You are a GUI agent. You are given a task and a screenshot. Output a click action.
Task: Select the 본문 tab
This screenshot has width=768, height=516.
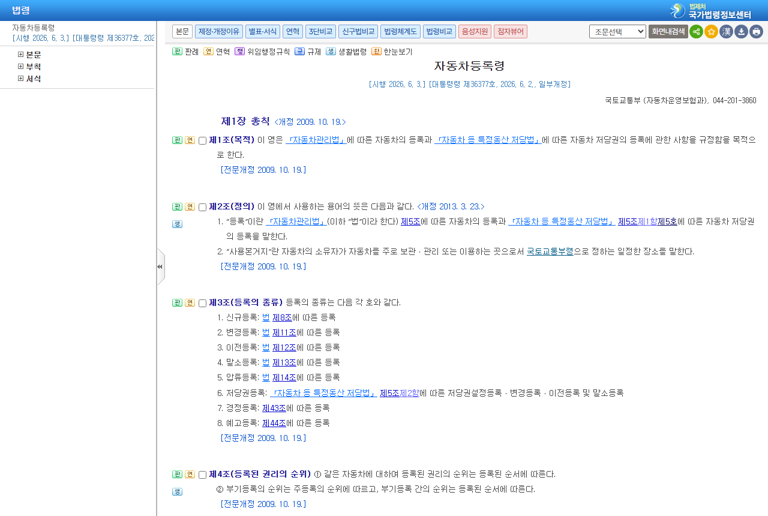tap(182, 32)
